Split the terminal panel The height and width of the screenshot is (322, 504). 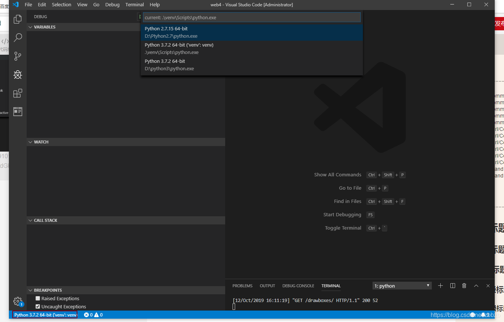pos(453,286)
